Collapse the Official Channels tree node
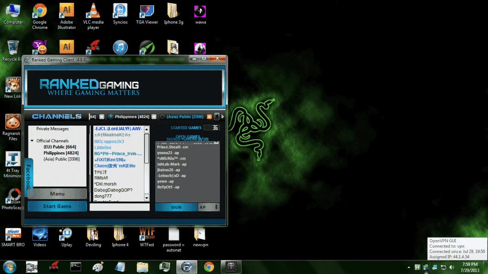 click(x=33, y=141)
